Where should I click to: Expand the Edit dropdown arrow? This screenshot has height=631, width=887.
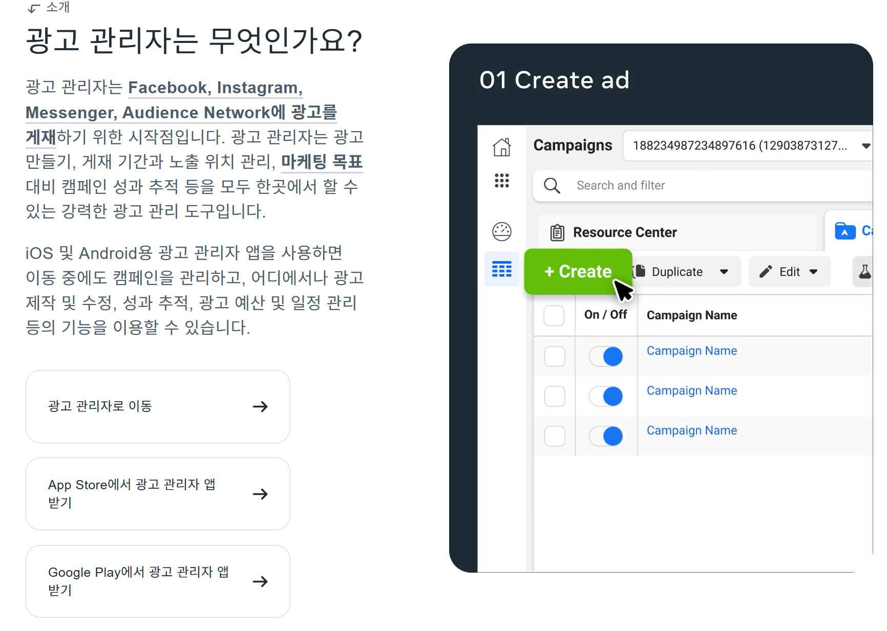814,272
